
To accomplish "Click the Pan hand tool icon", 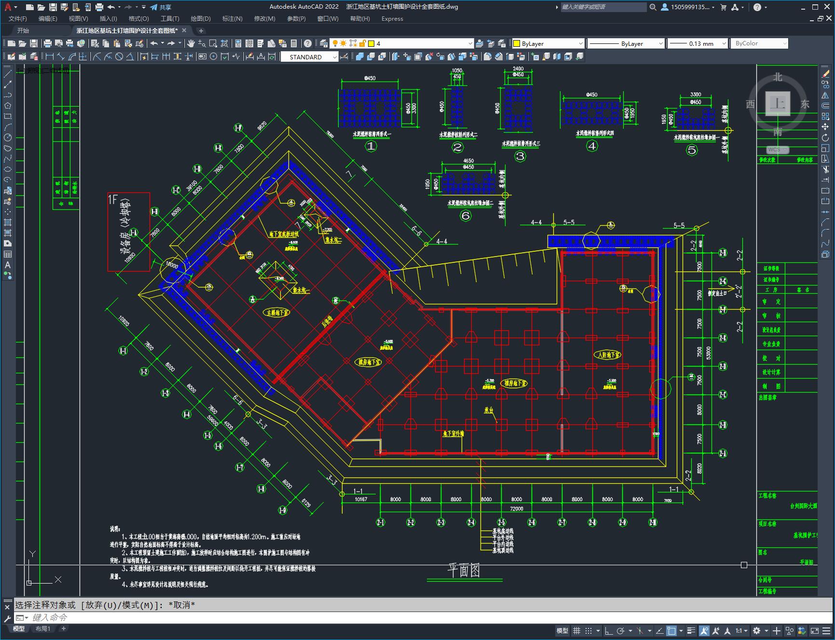I will click(191, 43).
